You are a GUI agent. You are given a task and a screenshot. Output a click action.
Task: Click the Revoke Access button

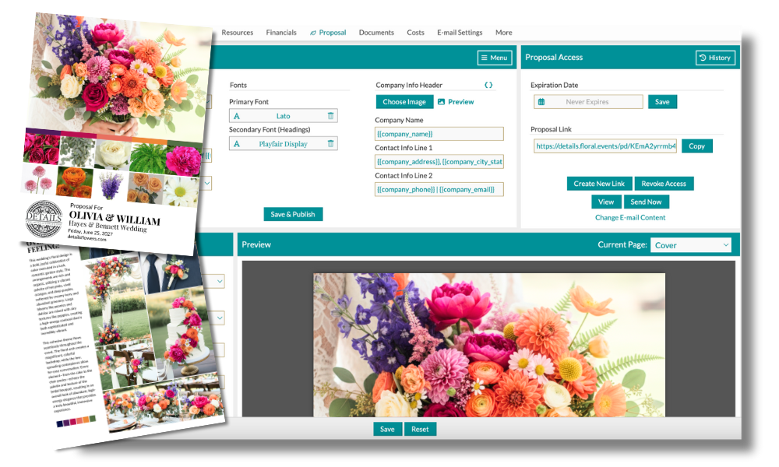point(664,184)
